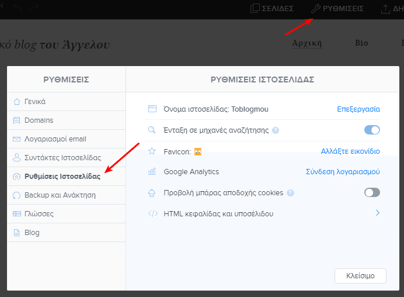This screenshot has width=404, height=297.
Task: Click the Κλείσιμο button
Action: [x=360, y=276]
